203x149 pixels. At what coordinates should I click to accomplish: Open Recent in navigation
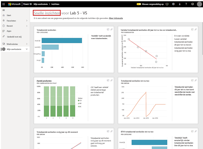tap(10, 26)
